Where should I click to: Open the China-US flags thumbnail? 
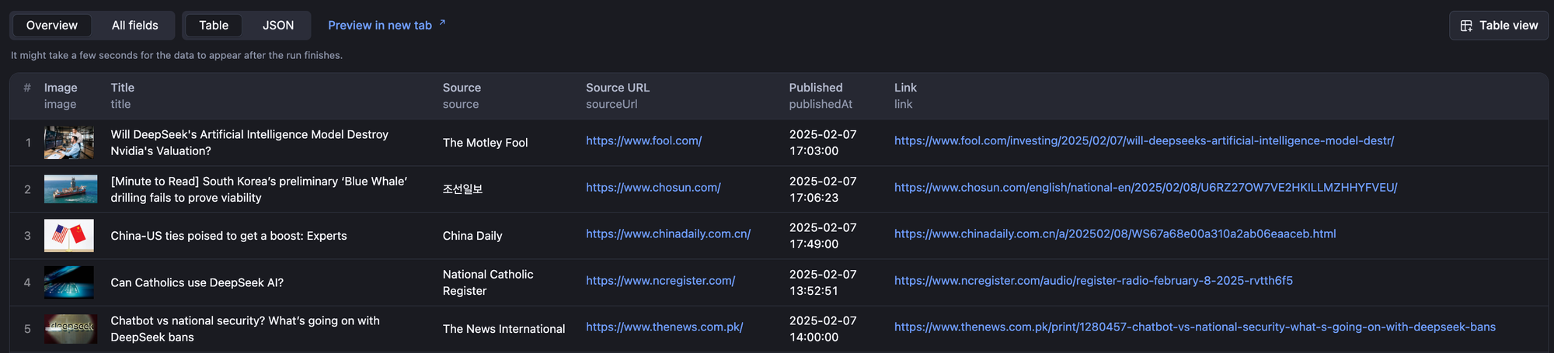[x=69, y=236]
